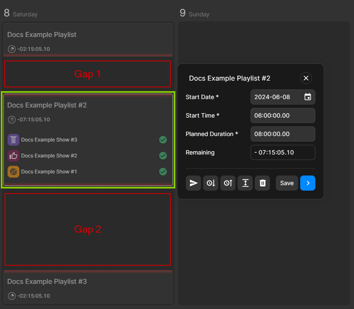Click green checkmark beside Docs Example Show #2
This screenshot has width=354, height=309.
(163, 156)
